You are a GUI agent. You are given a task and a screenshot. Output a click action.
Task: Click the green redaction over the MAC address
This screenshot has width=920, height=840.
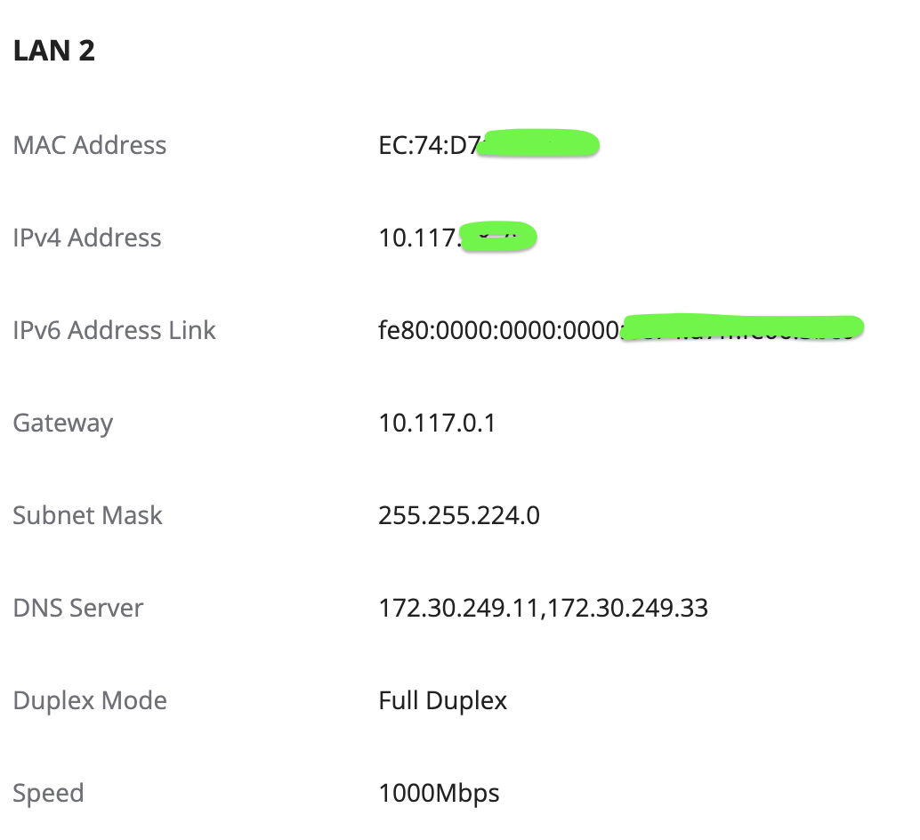pos(538,143)
